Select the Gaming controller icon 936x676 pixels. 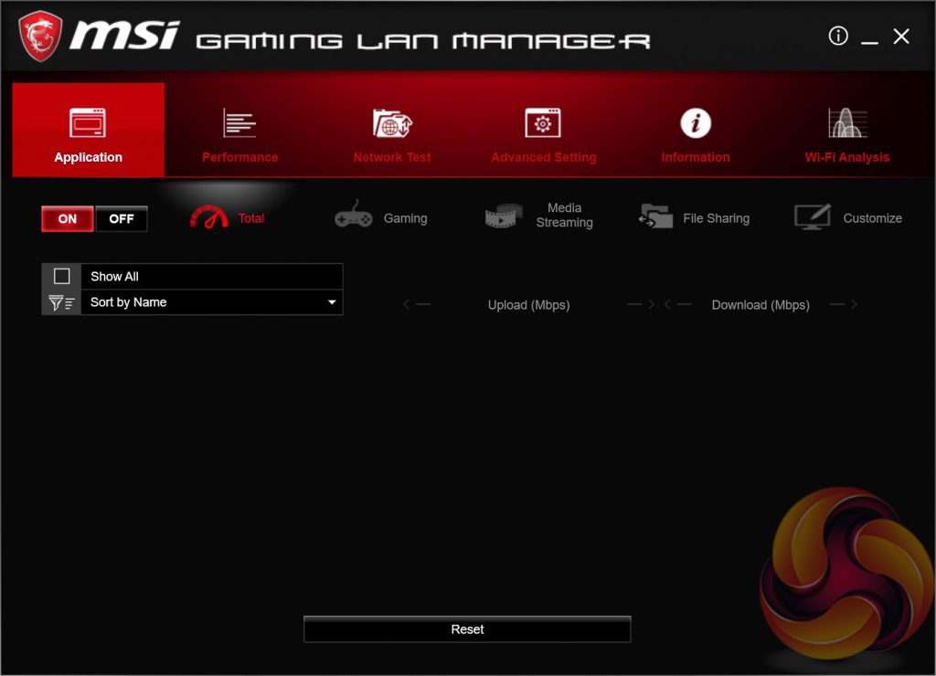[x=354, y=216]
